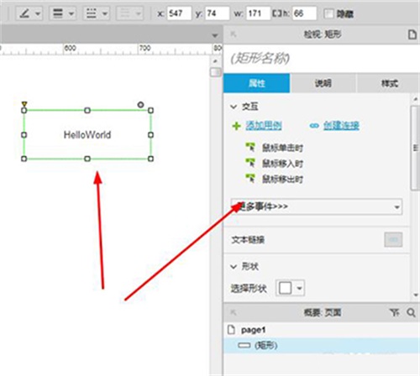This screenshot has width=420, height=376.
Task: Click the 创建连接 link
Action: (341, 126)
